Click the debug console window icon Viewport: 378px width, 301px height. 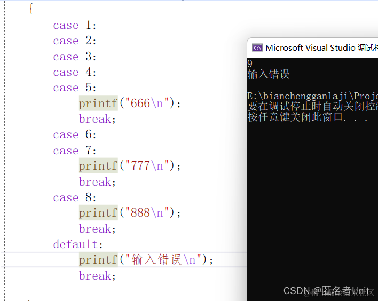click(257, 47)
